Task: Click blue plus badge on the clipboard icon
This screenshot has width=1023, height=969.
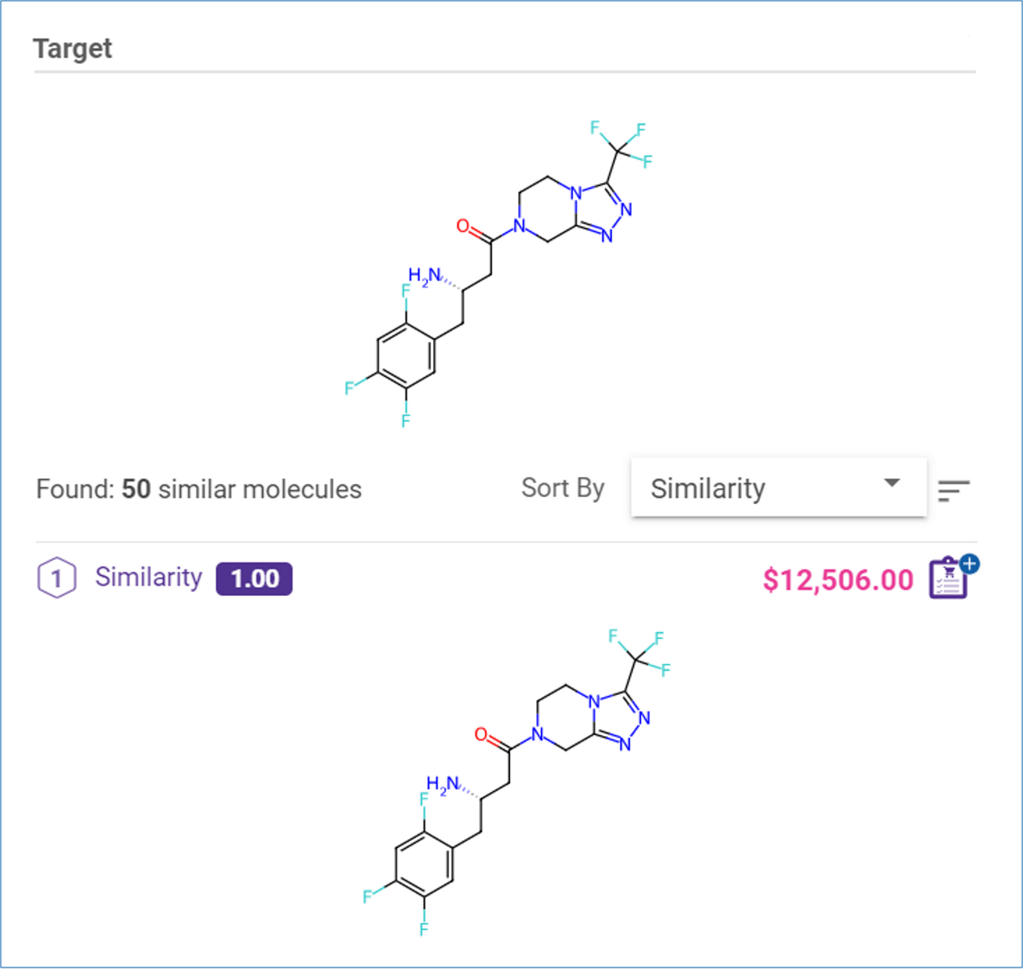Action: 969,564
